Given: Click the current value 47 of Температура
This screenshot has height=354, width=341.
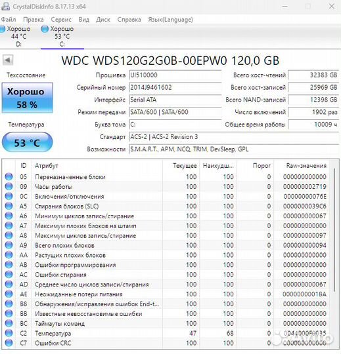Looking at the screenshot, I should click(193, 333).
